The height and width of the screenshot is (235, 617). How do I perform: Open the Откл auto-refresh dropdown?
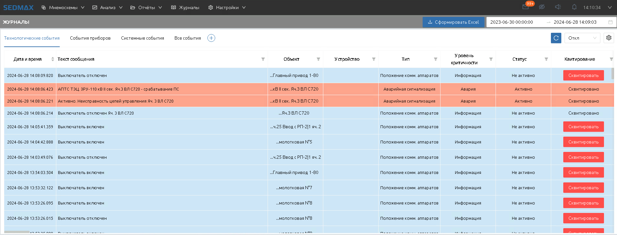[x=582, y=38]
